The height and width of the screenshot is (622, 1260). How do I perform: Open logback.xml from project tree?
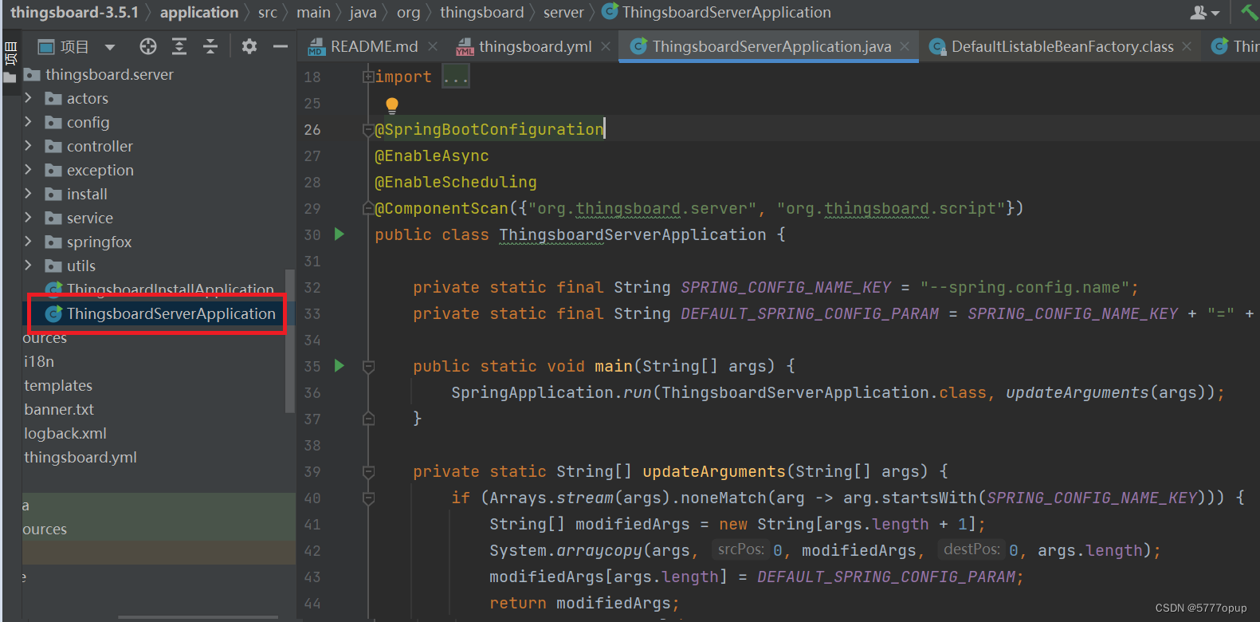click(x=65, y=434)
